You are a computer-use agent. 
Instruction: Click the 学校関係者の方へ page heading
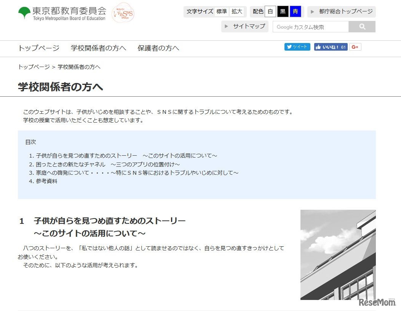(61, 87)
